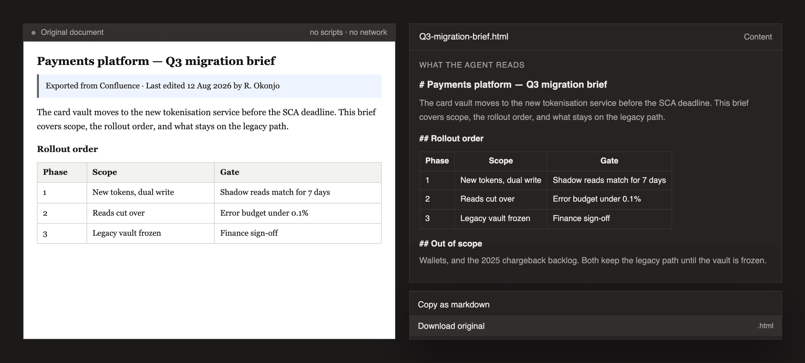Click Copy as markdown
Image resolution: width=805 pixels, height=363 pixels.
tap(595, 304)
